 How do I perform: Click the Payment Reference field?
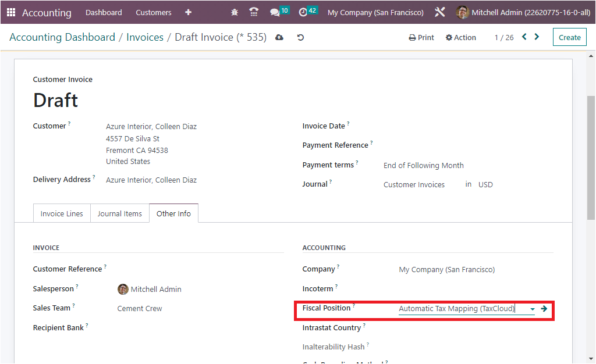(469, 145)
